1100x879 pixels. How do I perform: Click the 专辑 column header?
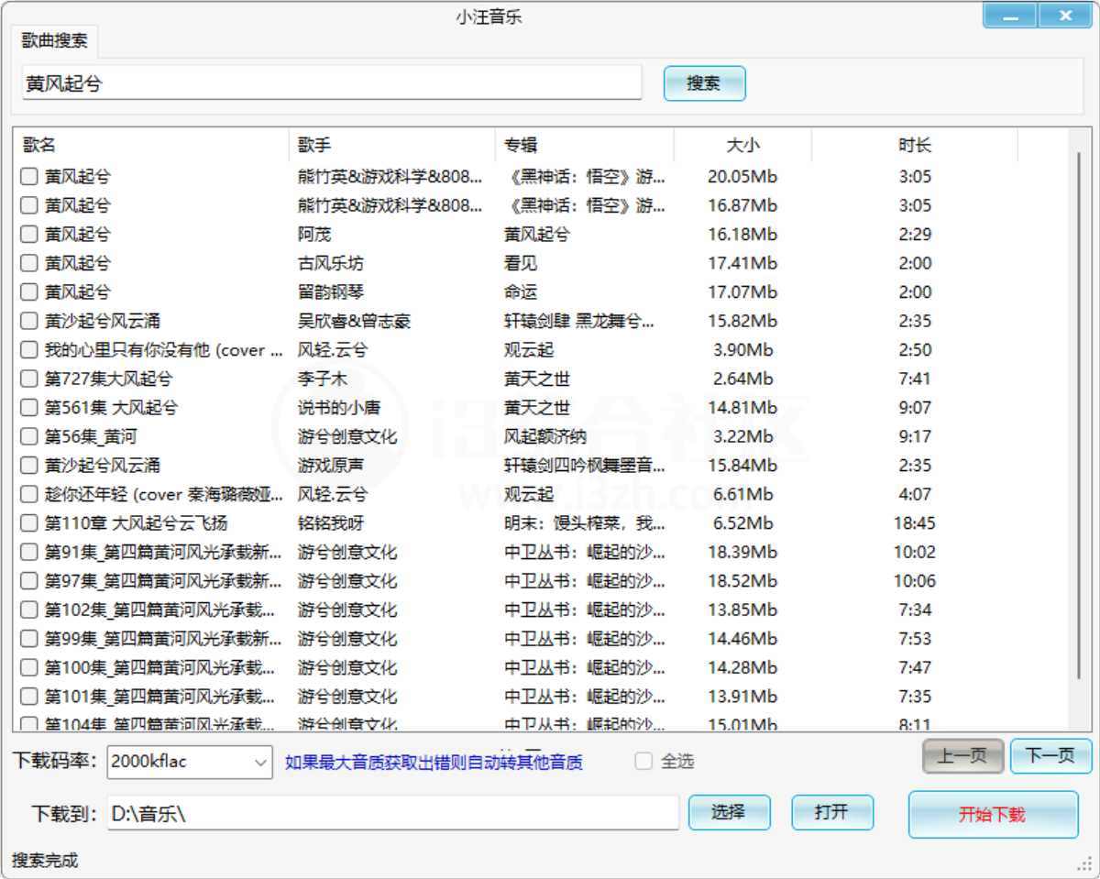585,145
